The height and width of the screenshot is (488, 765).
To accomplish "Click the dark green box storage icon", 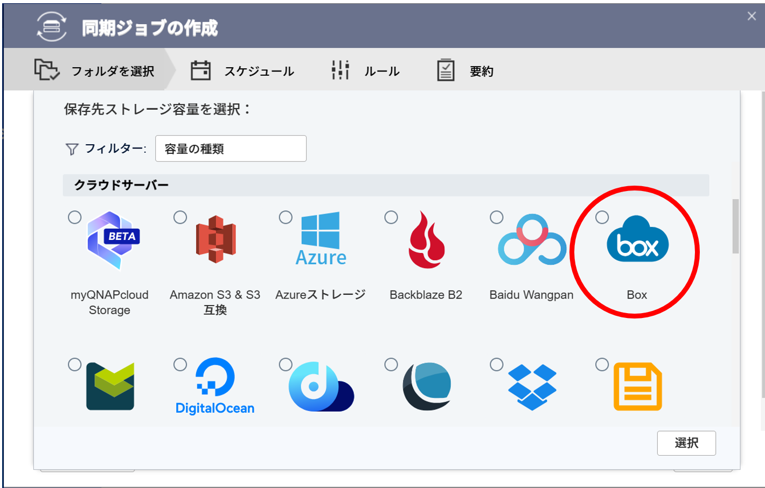I will click(x=110, y=386).
